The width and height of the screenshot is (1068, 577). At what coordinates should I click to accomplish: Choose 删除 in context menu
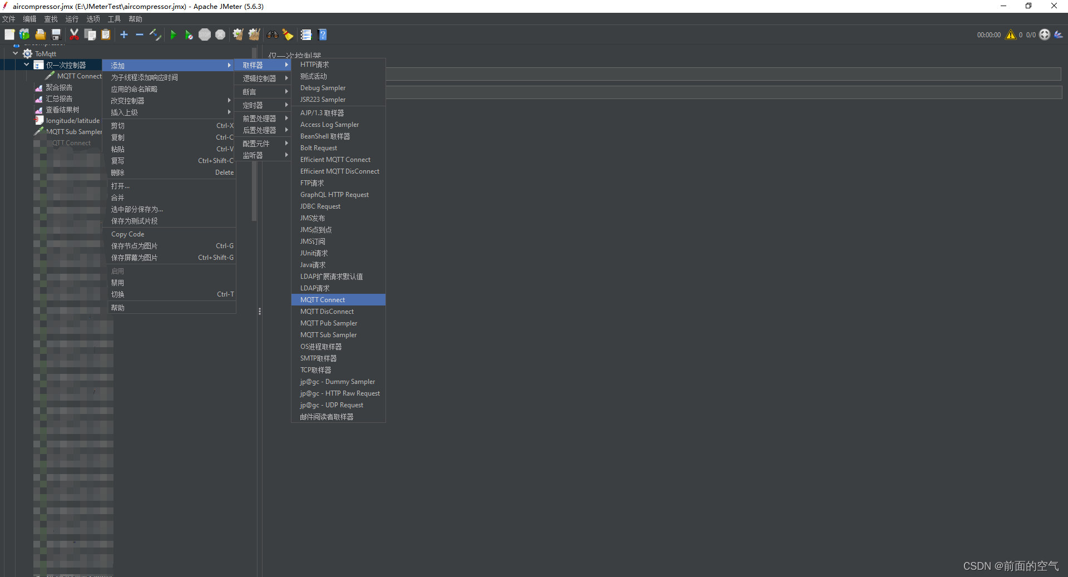point(169,172)
